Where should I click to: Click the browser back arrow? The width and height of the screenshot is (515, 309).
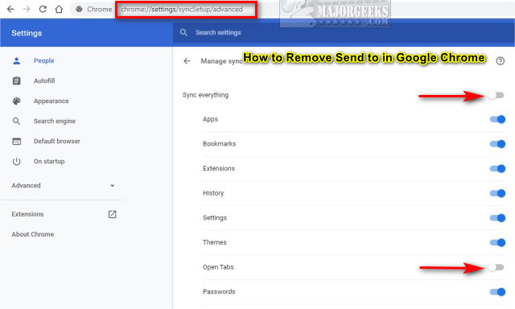click(10, 9)
